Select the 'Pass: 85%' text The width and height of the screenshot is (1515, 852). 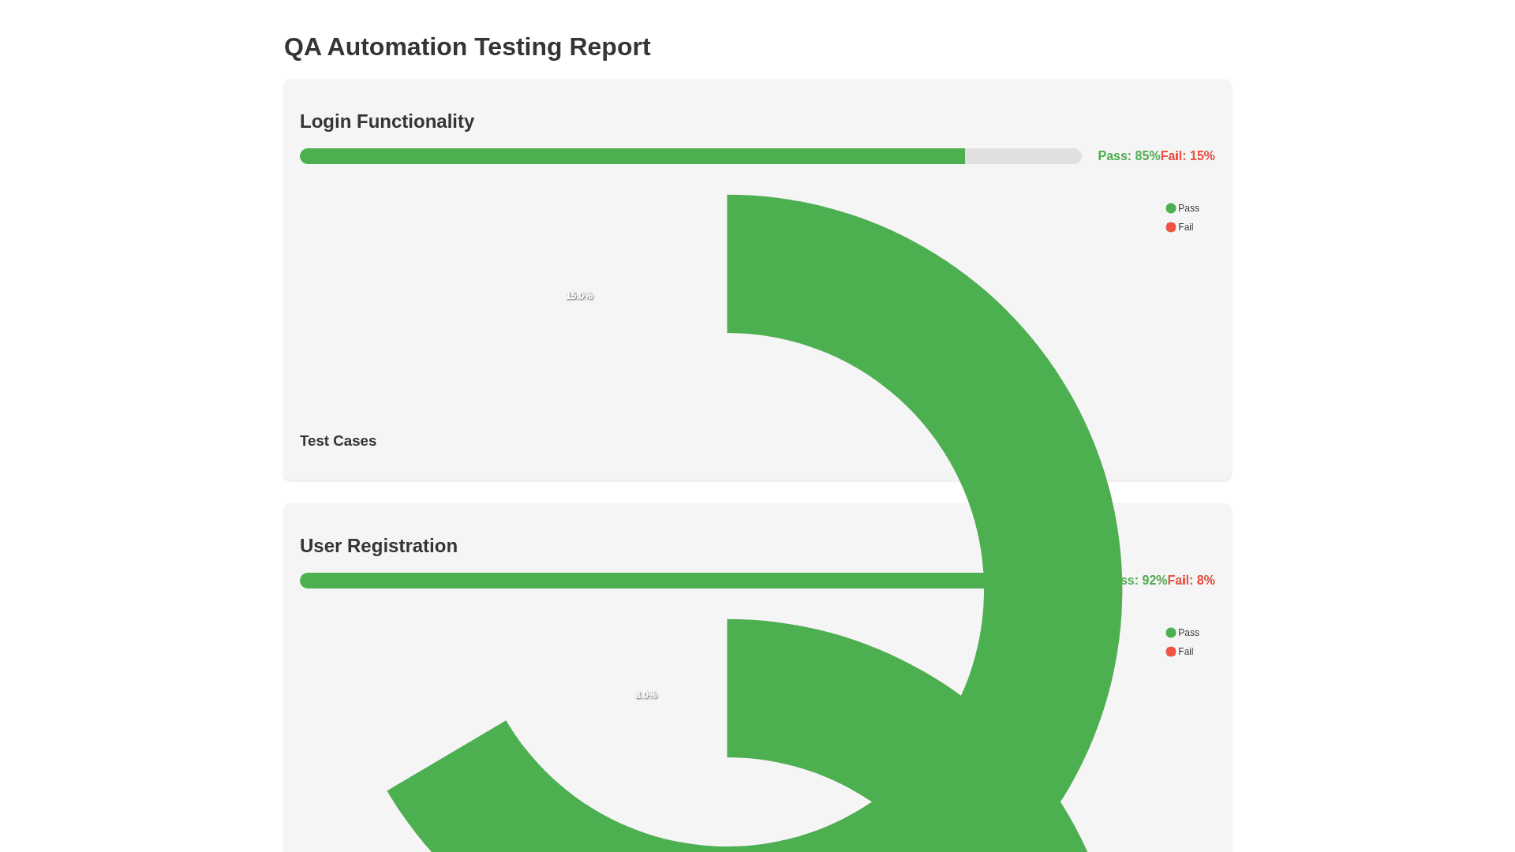coord(1128,156)
